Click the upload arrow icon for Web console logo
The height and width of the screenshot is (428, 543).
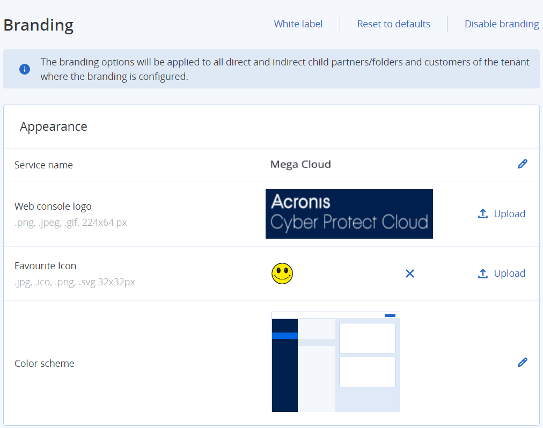click(483, 213)
